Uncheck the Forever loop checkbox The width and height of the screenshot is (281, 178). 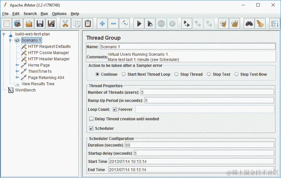pyautogui.click(x=115, y=109)
